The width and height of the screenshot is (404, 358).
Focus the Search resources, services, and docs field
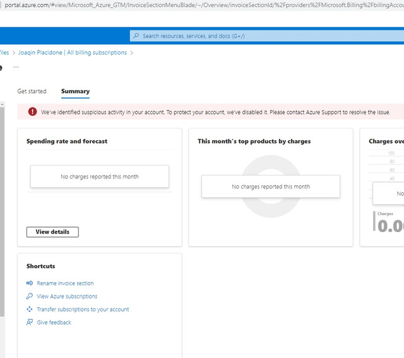267,36
